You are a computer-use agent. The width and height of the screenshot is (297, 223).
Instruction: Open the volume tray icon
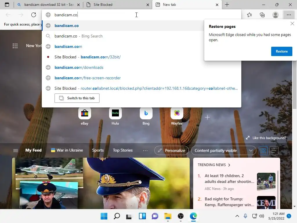click(x=262, y=216)
